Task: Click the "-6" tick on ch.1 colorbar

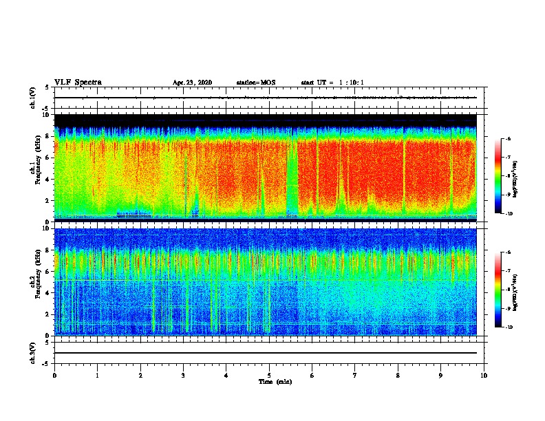Action: pyautogui.click(x=508, y=138)
